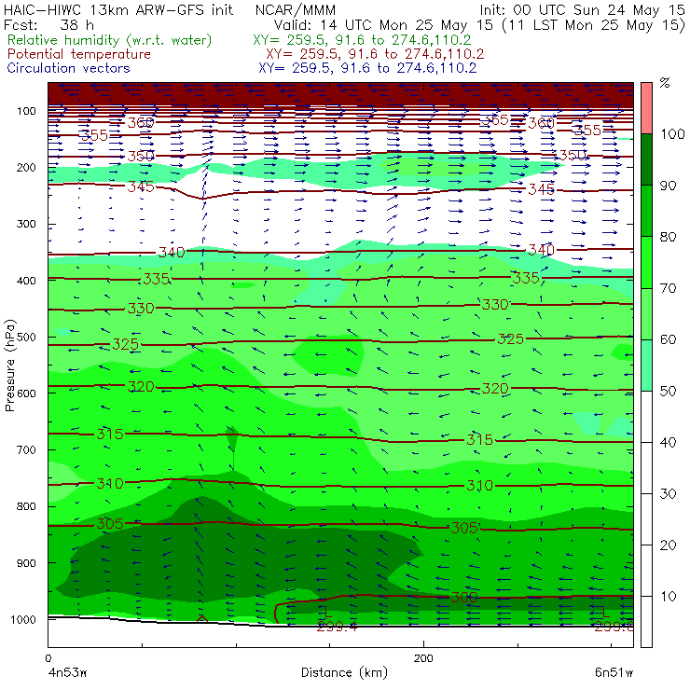Viewport: 690px width, 690px height.
Task: Click the 'Pressure (hPa)' axis title
Action: [x=9, y=366]
